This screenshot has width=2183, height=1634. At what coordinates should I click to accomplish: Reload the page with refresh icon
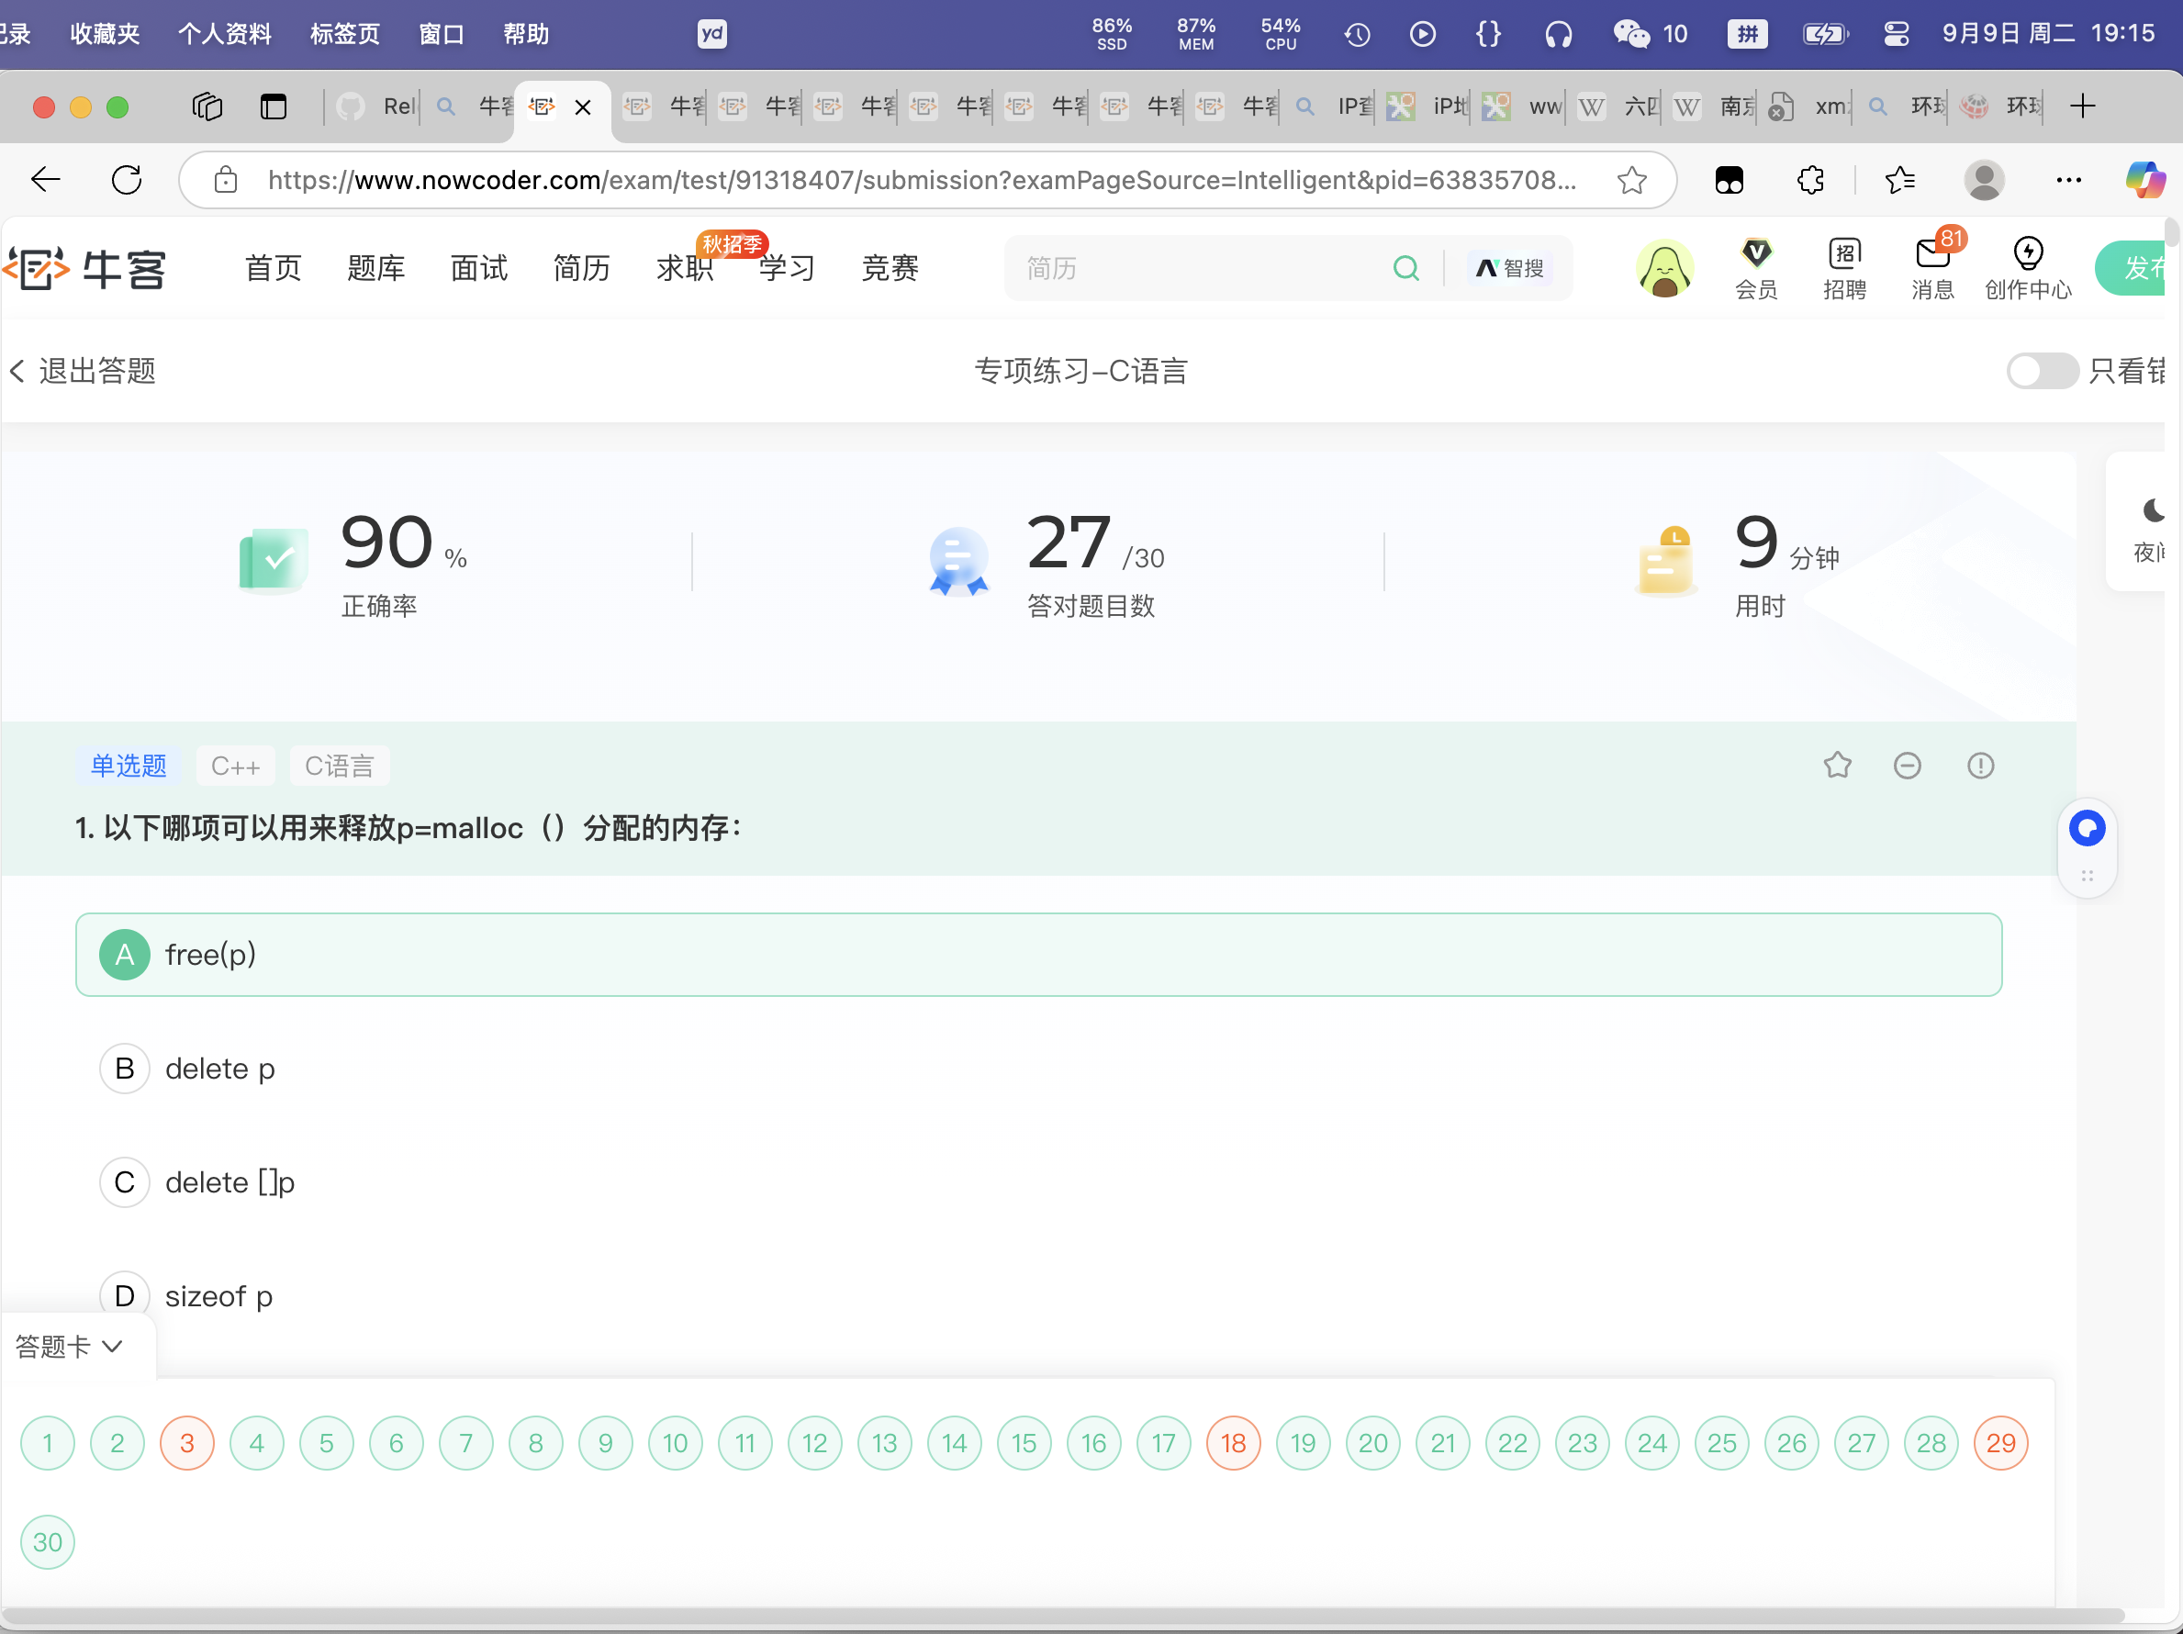(127, 180)
